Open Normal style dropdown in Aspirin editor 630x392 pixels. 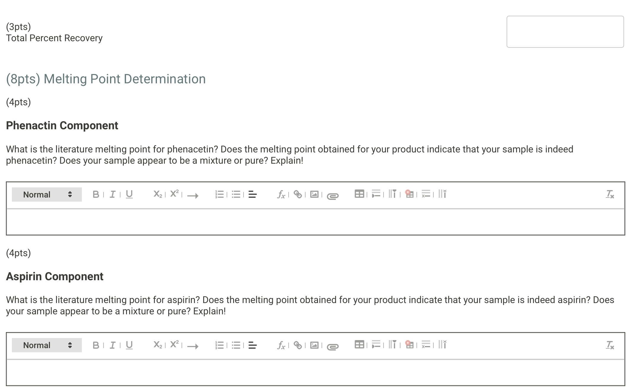pos(47,345)
